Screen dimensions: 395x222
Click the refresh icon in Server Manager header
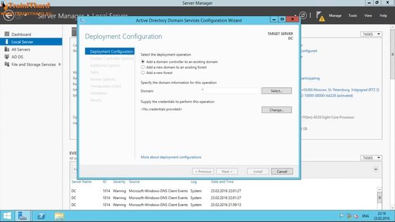[303, 15]
